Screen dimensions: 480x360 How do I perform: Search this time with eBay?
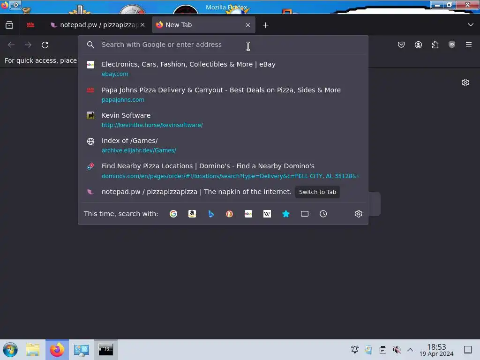tap(248, 214)
